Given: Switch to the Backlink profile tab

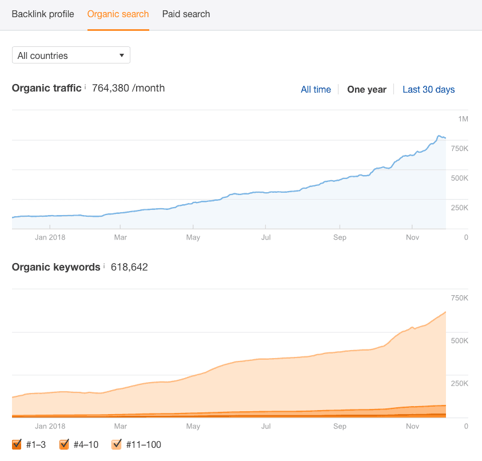Looking at the screenshot, I should click(x=43, y=14).
